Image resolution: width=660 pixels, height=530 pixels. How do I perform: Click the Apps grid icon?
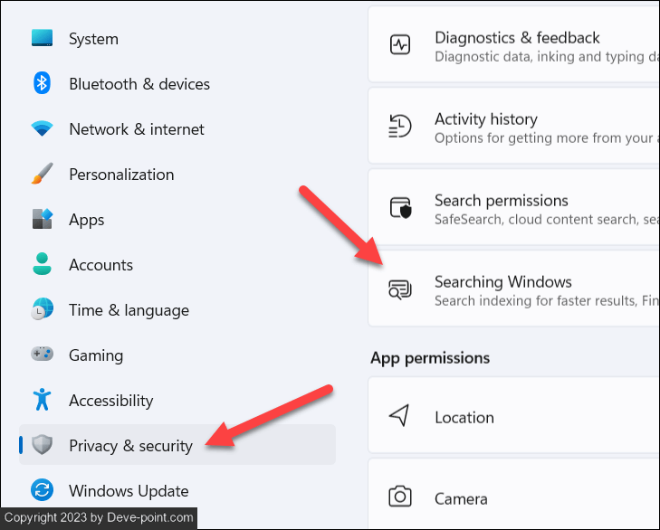(43, 219)
